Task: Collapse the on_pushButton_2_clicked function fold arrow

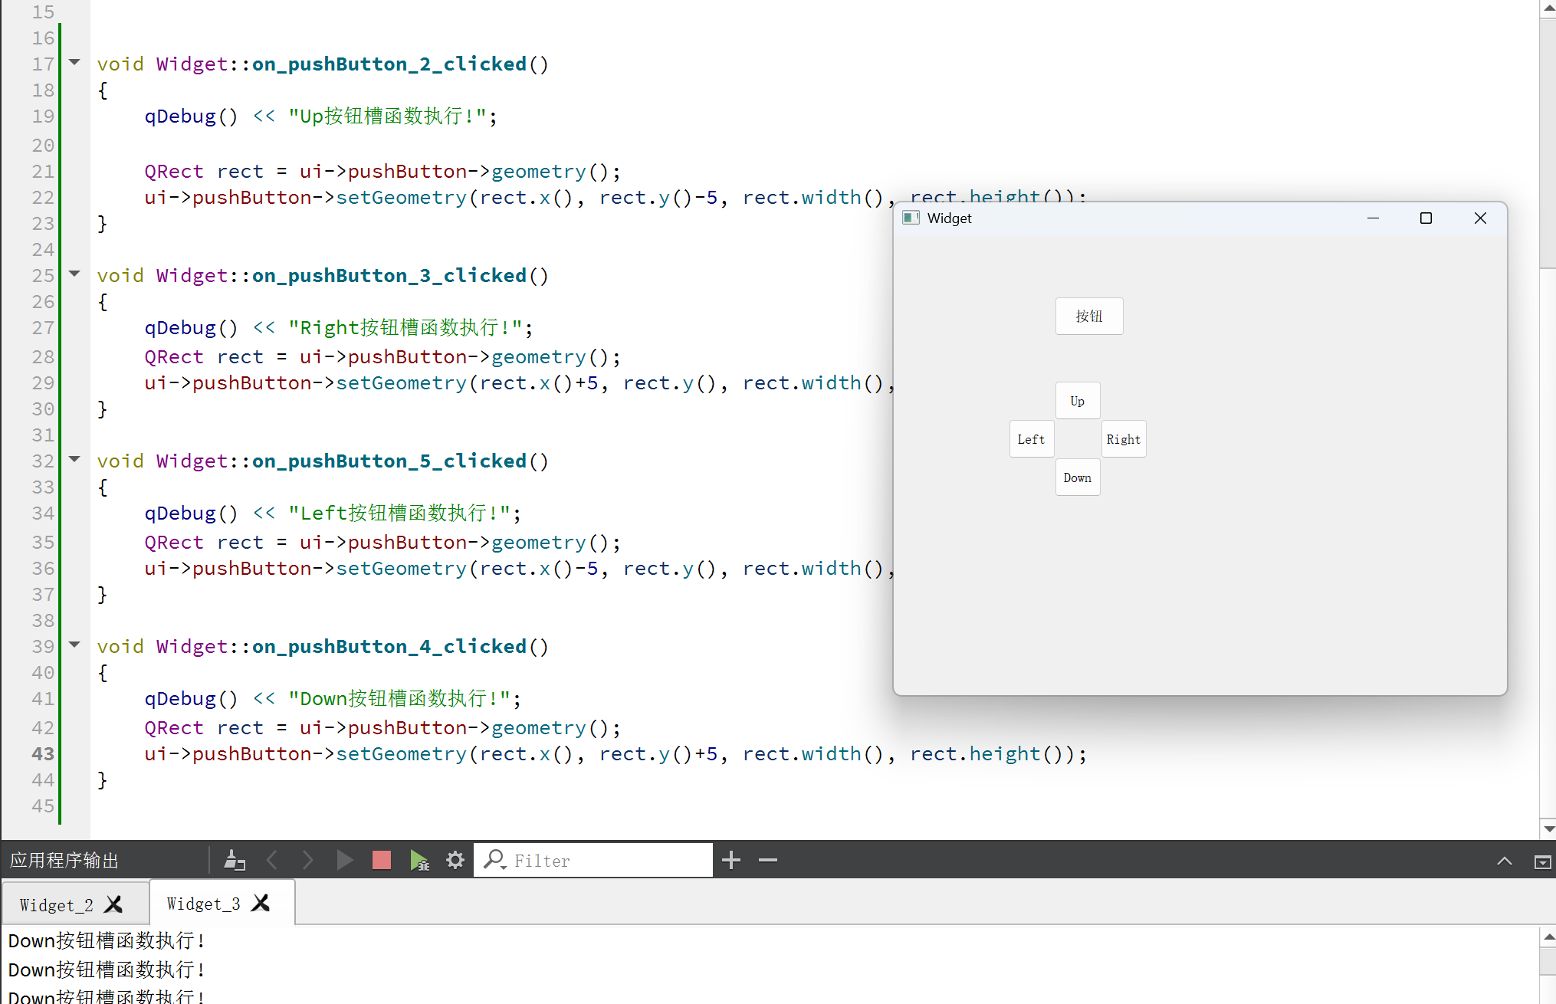Action: pos(74,62)
